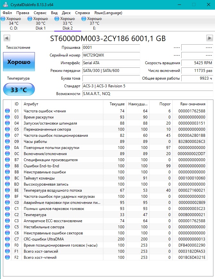
Task: Select row Высокоуровневая запись
Action: click(105, 184)
